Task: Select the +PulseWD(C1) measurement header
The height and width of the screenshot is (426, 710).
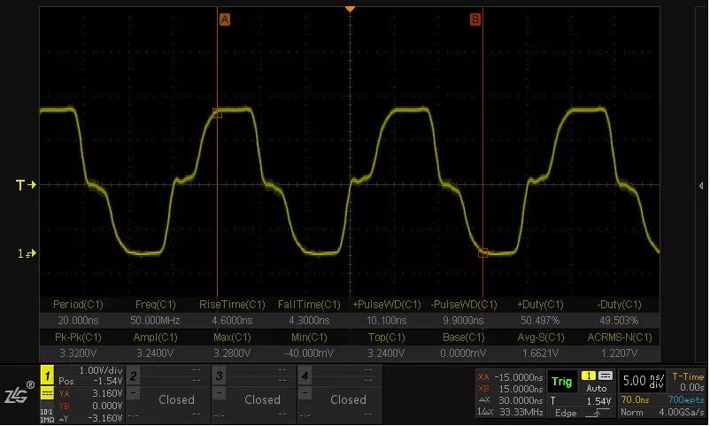Action: tap(387, 305)
